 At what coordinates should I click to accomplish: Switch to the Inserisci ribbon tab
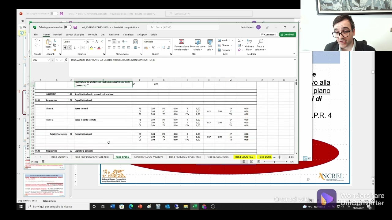coord(57,35)
